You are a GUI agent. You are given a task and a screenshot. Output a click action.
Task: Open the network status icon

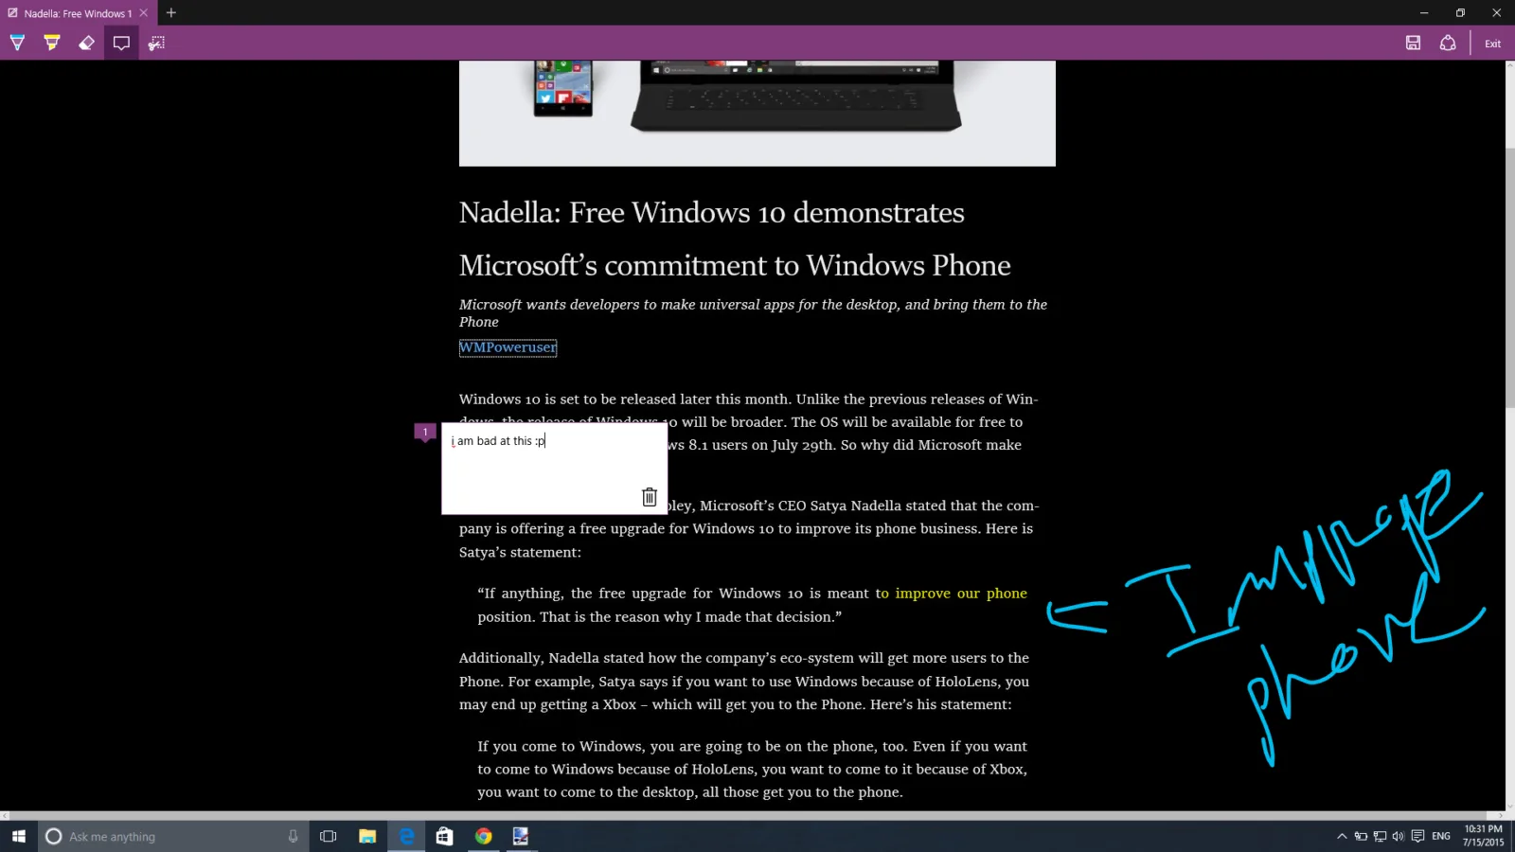click(x=1380, y=836)
